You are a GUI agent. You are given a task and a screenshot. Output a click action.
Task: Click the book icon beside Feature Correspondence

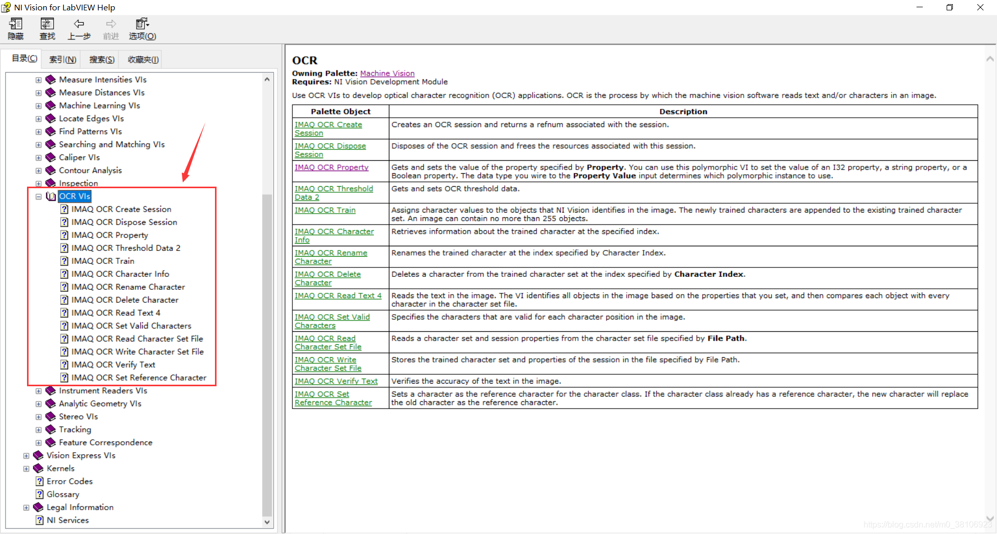pos(50,442)
